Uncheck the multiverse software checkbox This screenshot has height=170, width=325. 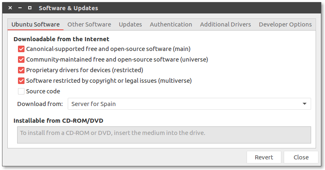click(21, 81)
